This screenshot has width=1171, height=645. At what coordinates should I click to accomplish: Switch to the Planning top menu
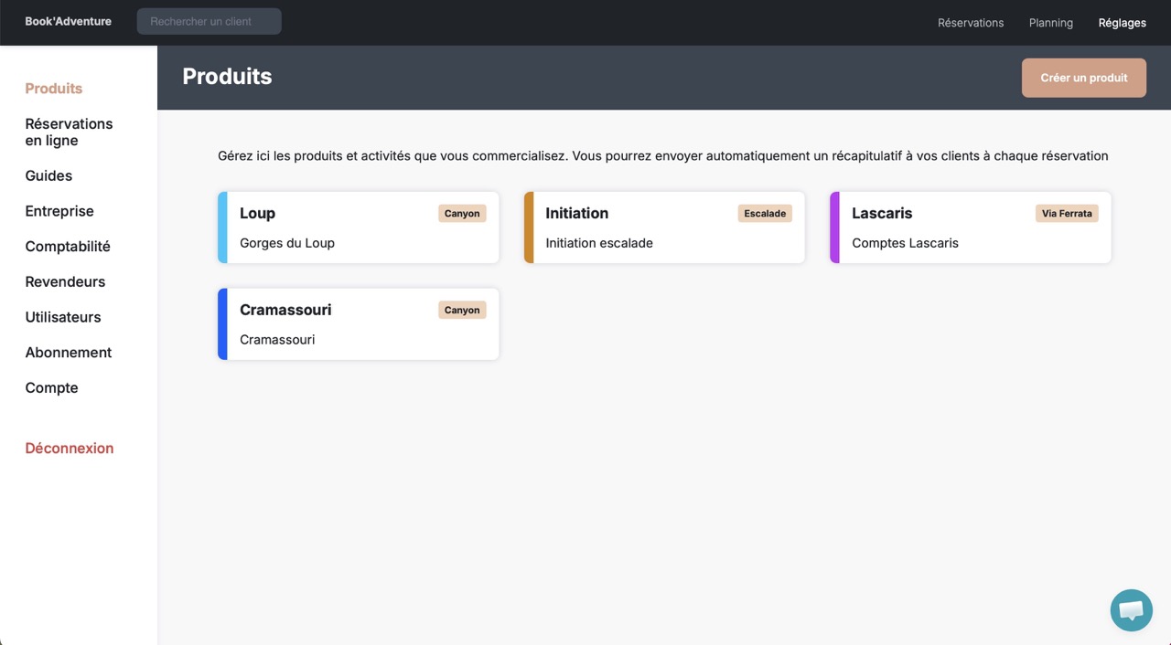(x=1050, y=23)
